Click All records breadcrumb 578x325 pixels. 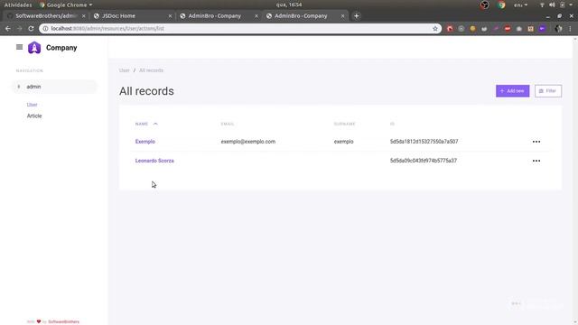(x=151, y=70)
